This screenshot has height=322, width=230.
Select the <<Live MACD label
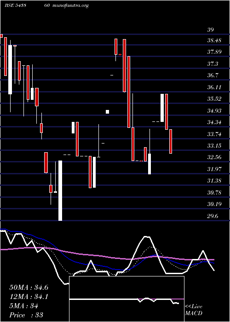pyautogui.click(x=194, y=310)
